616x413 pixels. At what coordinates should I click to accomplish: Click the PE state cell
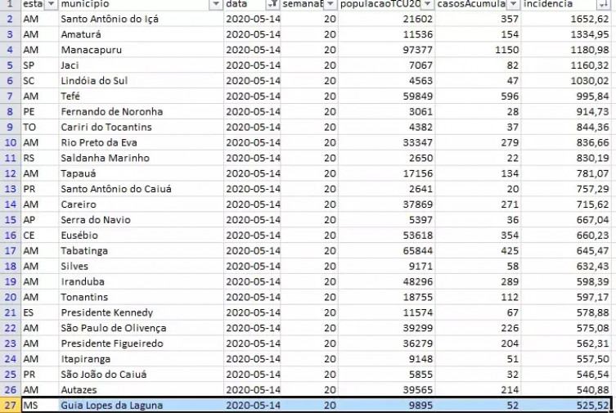click(40, 111)
